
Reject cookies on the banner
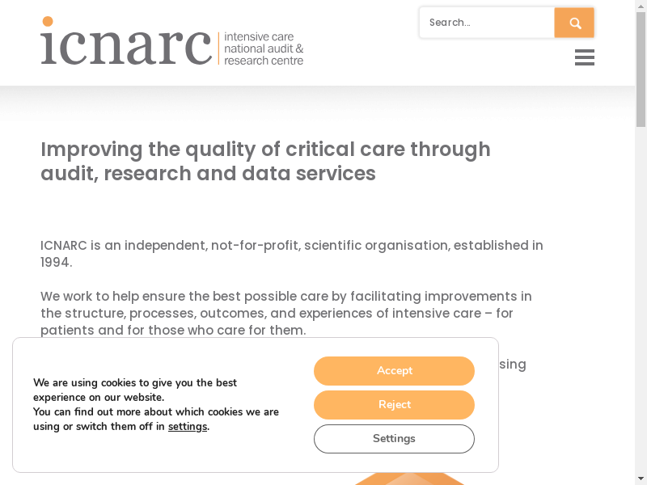[x=394, y=405]
